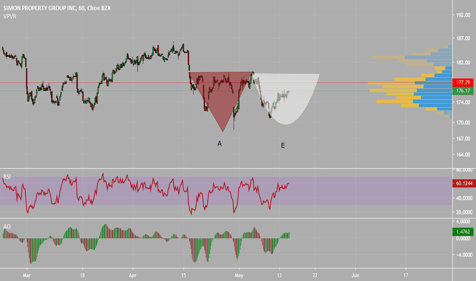This screenshot has height=281, width=476.
Task: Click the RSI indicator label
Action: [7, 176]
